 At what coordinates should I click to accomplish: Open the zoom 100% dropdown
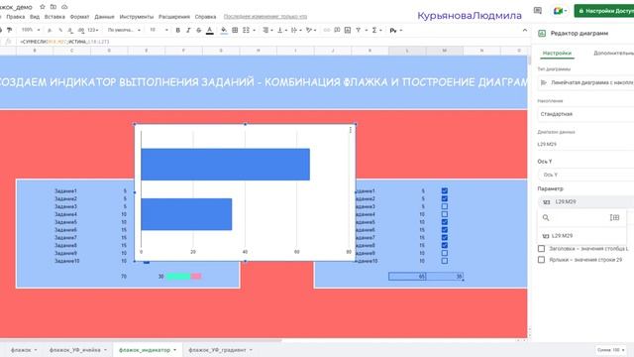pos(31,30)
